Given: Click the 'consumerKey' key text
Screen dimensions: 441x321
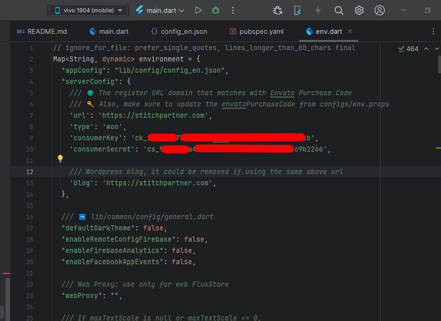Looking at the screenshot, I should (96, 138).
